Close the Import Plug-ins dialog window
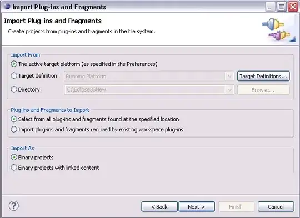Screen dimensions: 300x218 pyautogui.click(x=293, y=7)
